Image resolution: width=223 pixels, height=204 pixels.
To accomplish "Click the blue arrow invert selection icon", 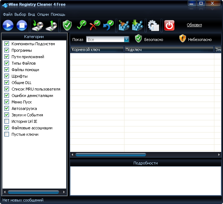I will 108,25.
